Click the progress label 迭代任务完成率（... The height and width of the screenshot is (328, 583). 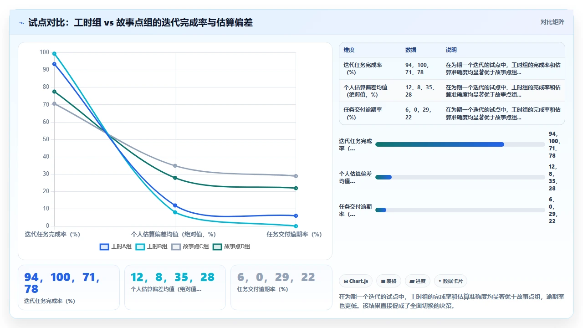pos(355,144)
